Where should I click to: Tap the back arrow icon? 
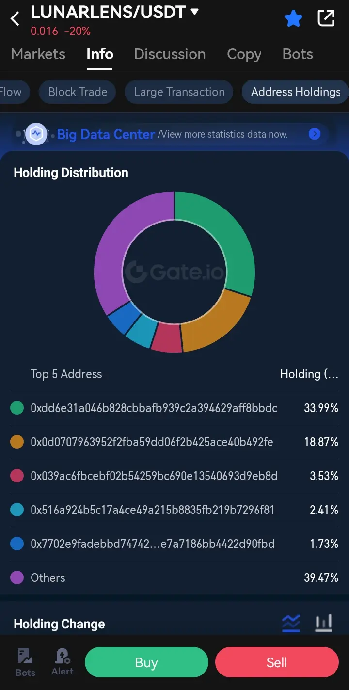click(15, 19)
